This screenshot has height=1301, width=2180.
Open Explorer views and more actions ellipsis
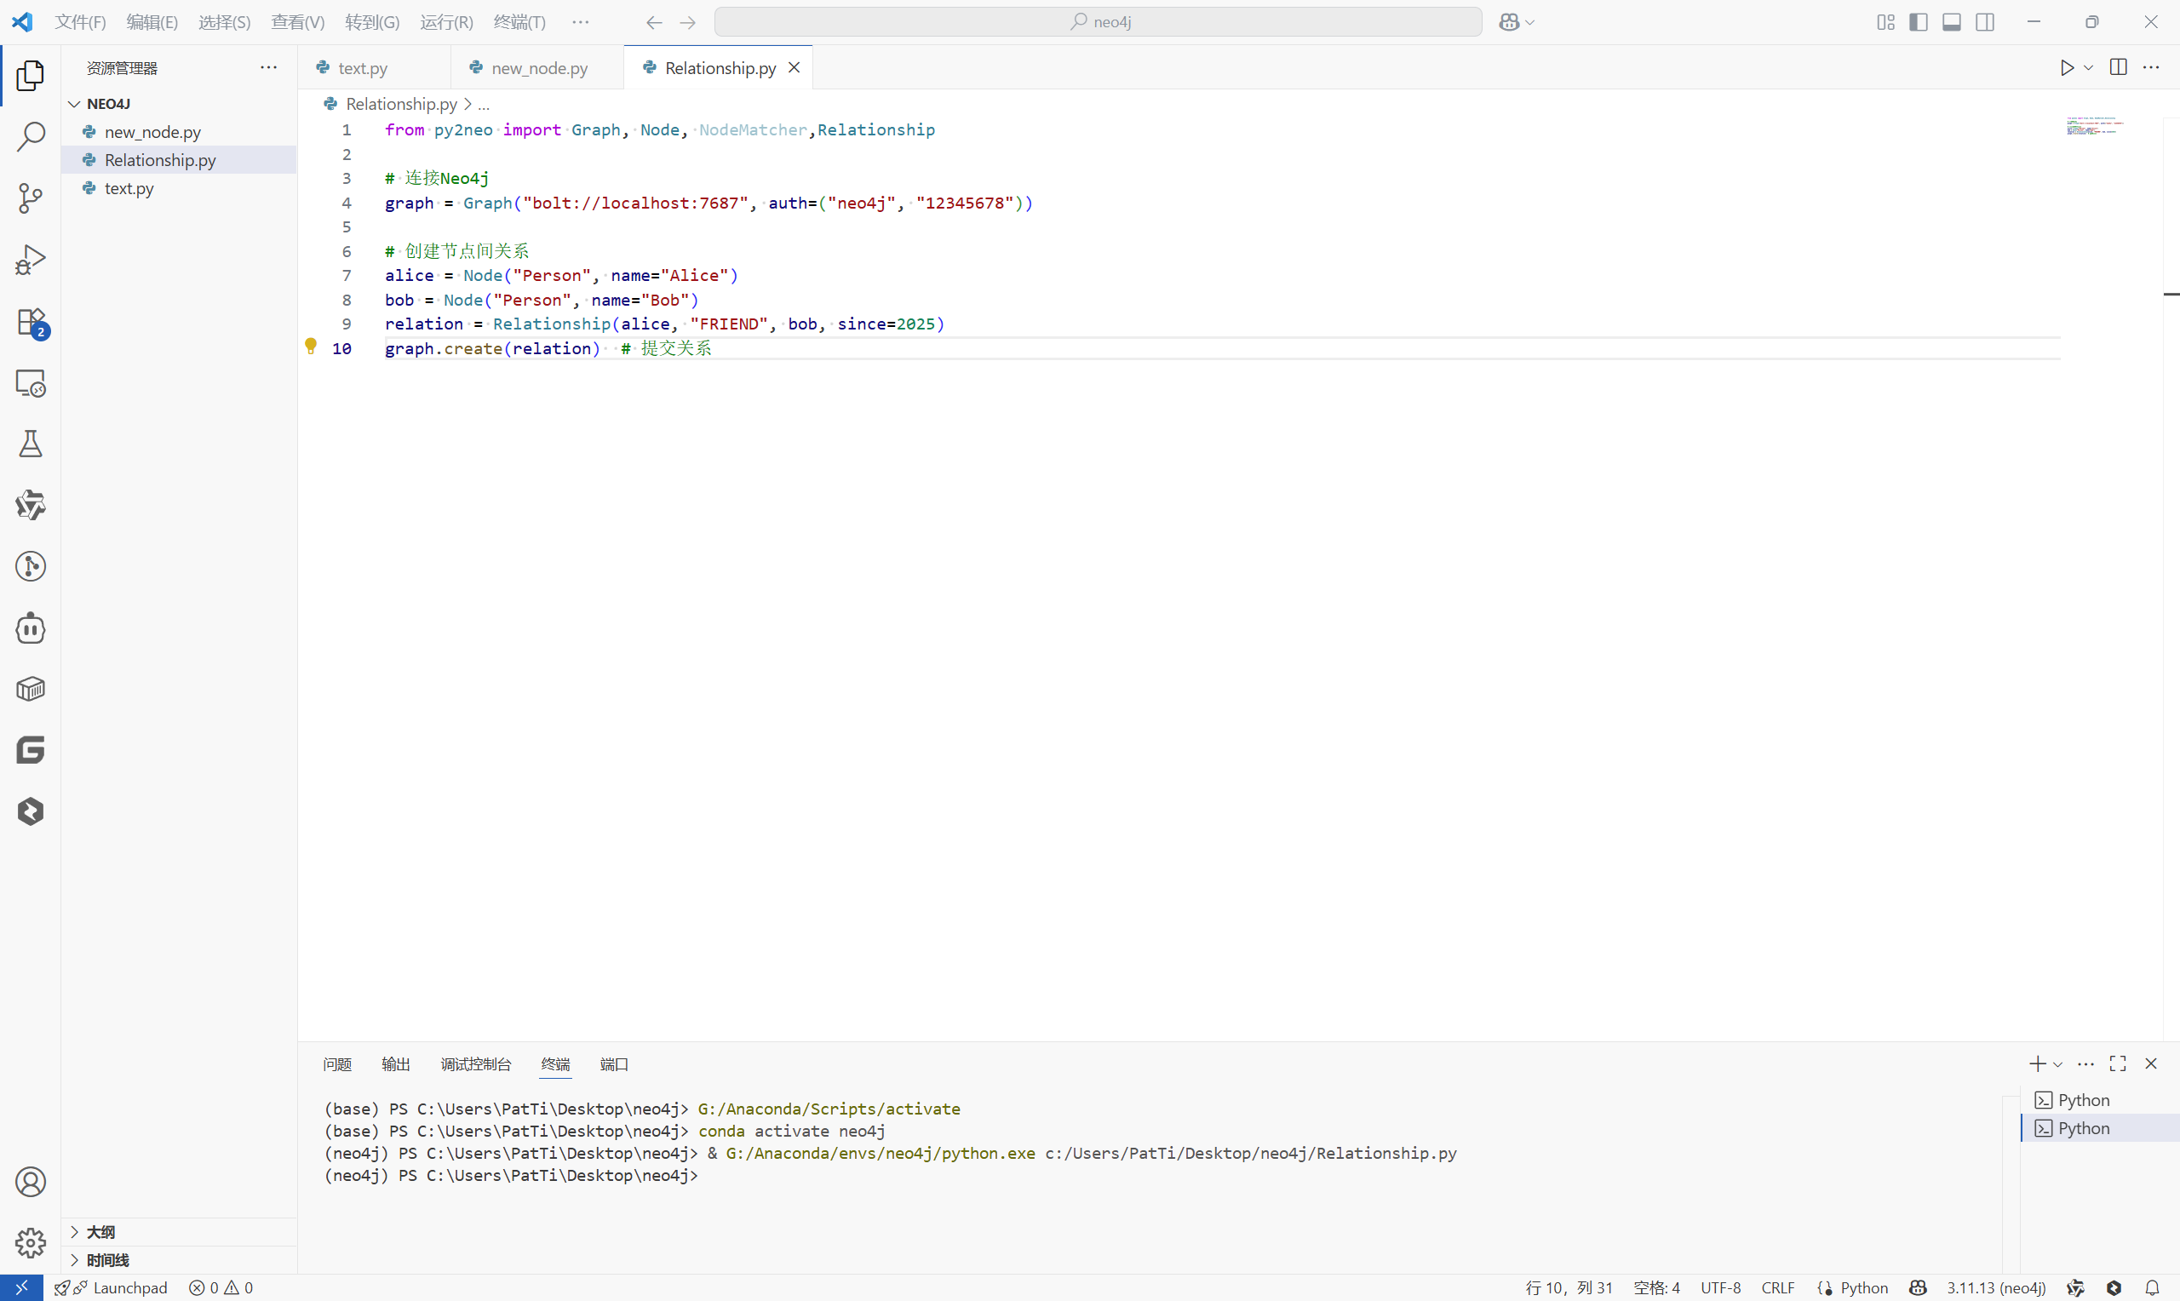(268, 67)
